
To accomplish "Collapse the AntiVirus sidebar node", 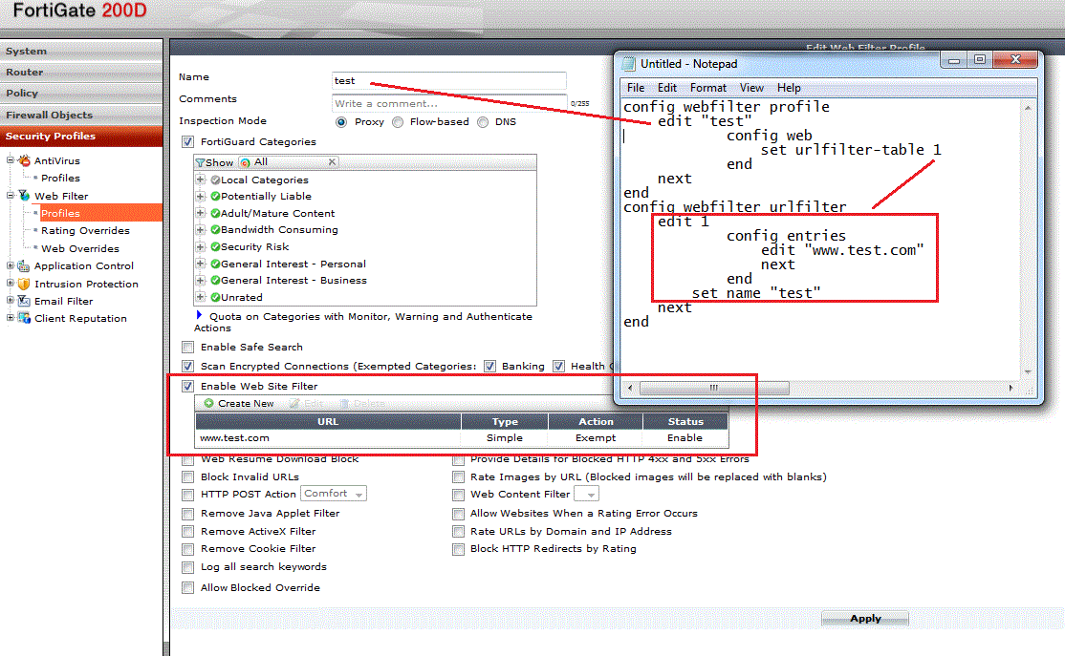I will point(11,160).
